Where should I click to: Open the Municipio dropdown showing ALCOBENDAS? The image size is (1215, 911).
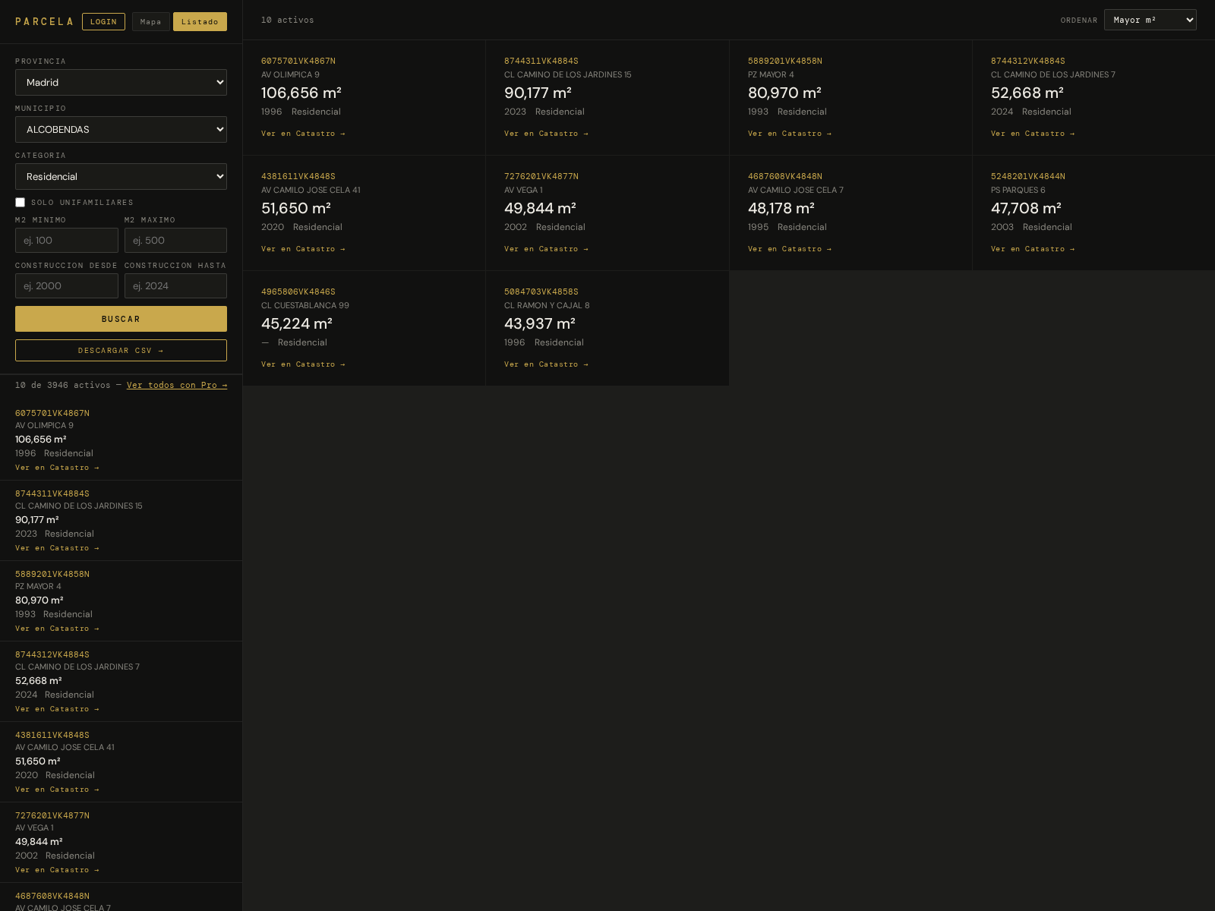pos(121,129)
